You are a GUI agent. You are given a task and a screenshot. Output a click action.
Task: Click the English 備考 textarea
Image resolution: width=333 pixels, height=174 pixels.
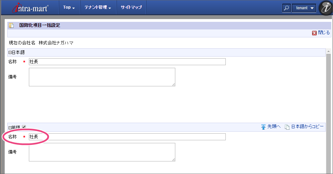click(x=102, y=152)
